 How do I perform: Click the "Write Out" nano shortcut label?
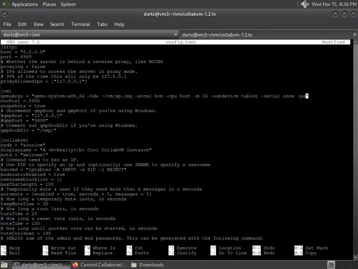point(63,248)
